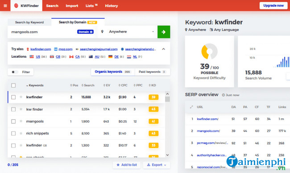Open the History menu item
290x173 pixels.
112,6
